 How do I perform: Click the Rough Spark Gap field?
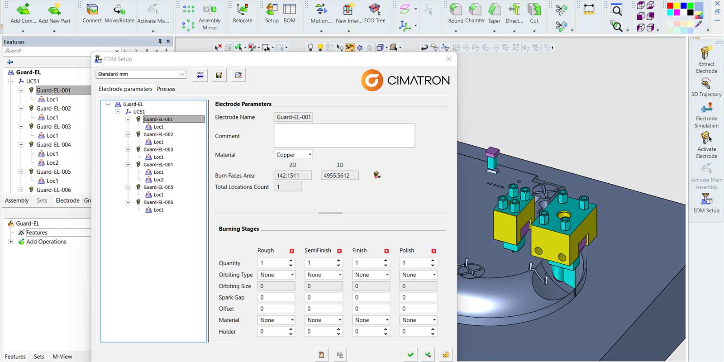point(276,297)
